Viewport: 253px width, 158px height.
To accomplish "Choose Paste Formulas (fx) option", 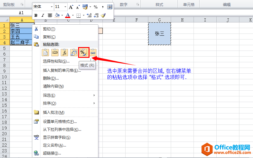I will pyautogui.click(x=65, y=52).
